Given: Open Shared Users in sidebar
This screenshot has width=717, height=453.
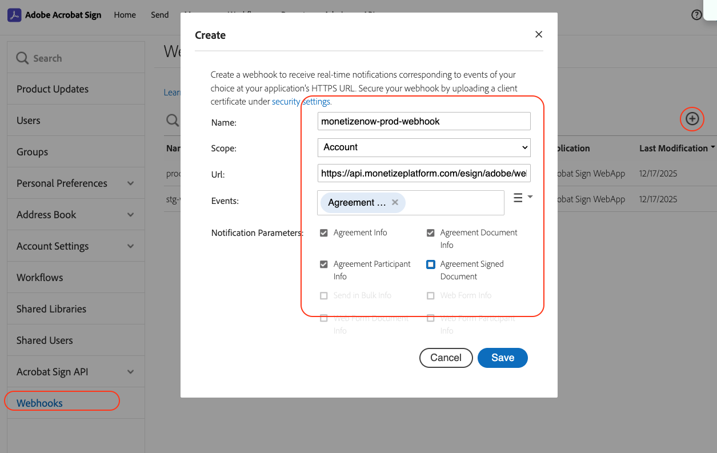Looking at the screenshot, I should coord(76,340).
